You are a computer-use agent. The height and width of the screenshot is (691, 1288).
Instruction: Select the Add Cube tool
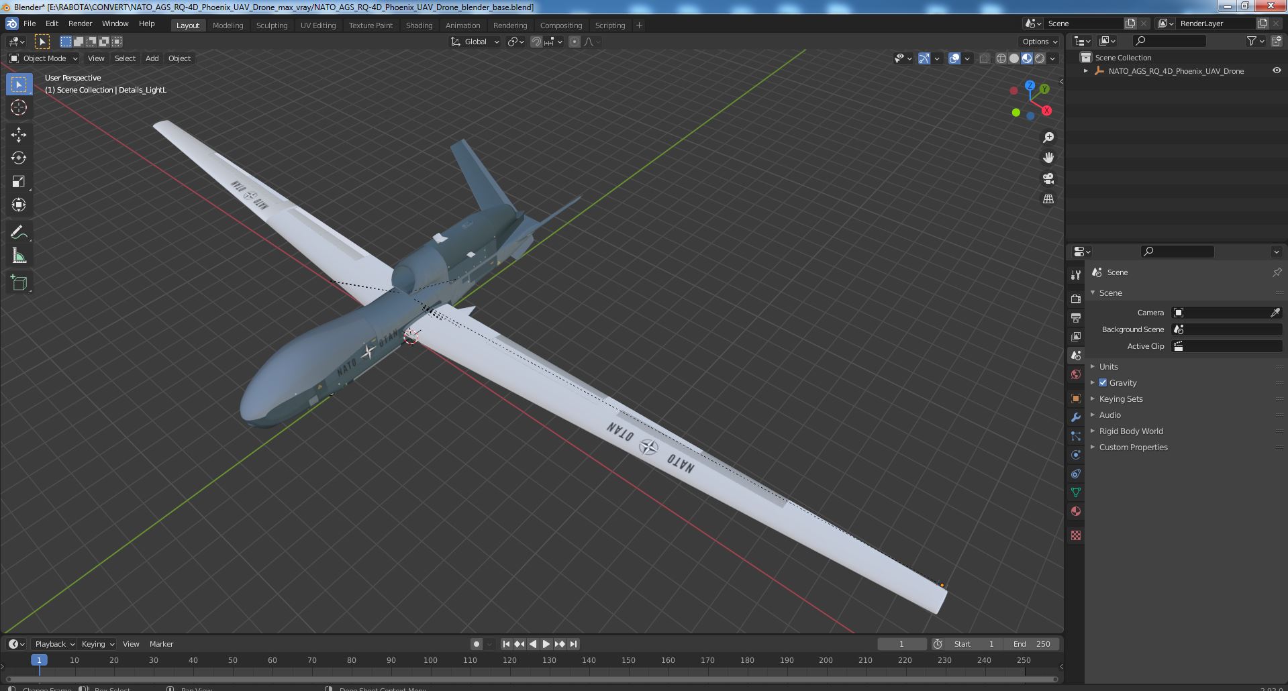[x=19, y=283]
